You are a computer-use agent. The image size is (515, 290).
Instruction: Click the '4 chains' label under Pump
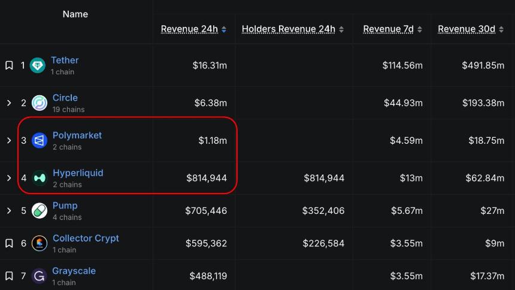click(x=67, y=217)
